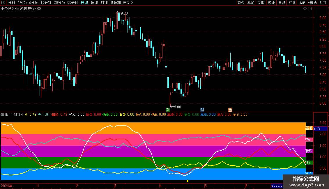The height and width of the screenshot is (189, 329).
Task: Click the 股朋指标网 indicator name
Action: point(14,115)
